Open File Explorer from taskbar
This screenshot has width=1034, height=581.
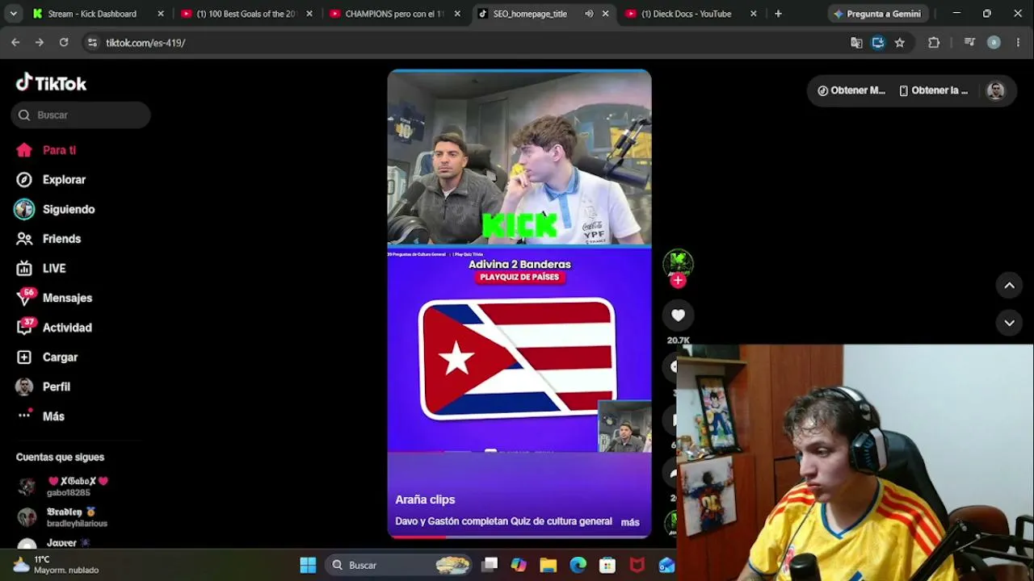point(549,565)
